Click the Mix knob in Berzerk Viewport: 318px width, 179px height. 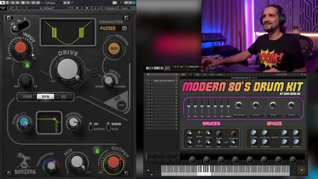pos(77,163)
